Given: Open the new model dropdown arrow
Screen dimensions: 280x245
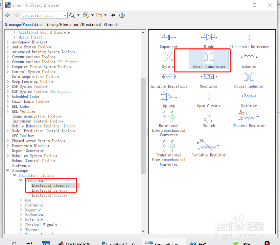Looking at the screenshot, I should click(92, 15).
